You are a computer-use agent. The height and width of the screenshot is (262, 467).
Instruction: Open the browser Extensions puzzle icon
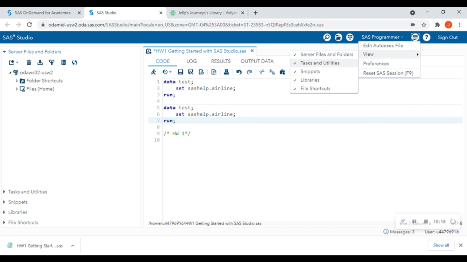coord(437,25)
